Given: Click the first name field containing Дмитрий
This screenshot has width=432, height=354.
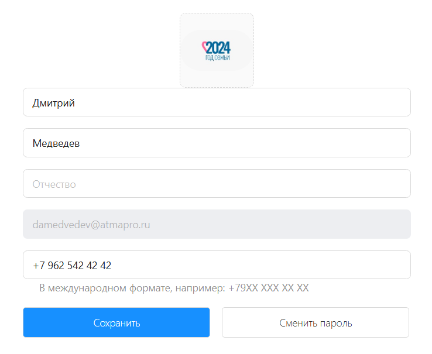Looking at the screenshot, I should tap(217, 102).
